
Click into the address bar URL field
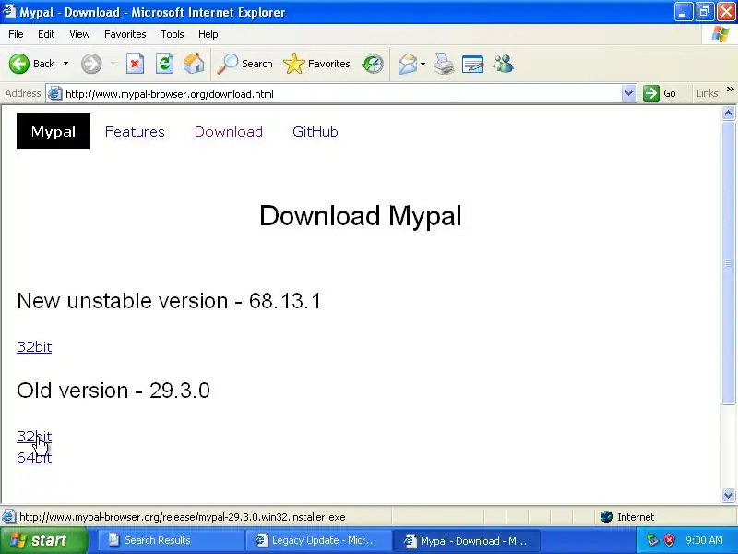(341, 94)
